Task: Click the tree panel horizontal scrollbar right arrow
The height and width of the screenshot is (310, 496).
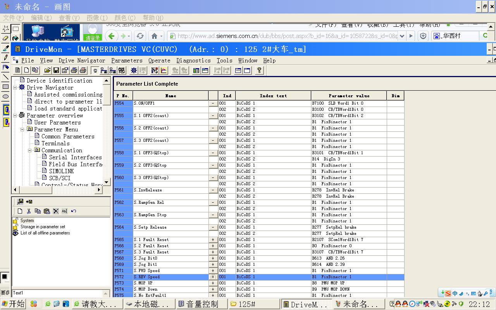Action: (x=99, y=189)
